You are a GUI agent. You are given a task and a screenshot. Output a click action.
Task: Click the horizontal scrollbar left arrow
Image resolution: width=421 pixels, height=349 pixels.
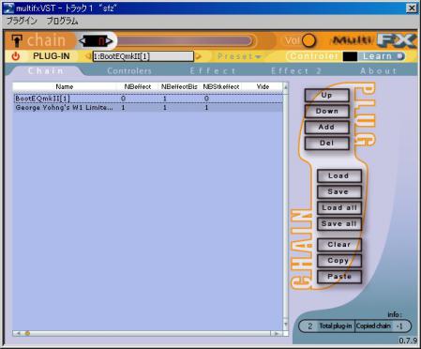(18, 334)
